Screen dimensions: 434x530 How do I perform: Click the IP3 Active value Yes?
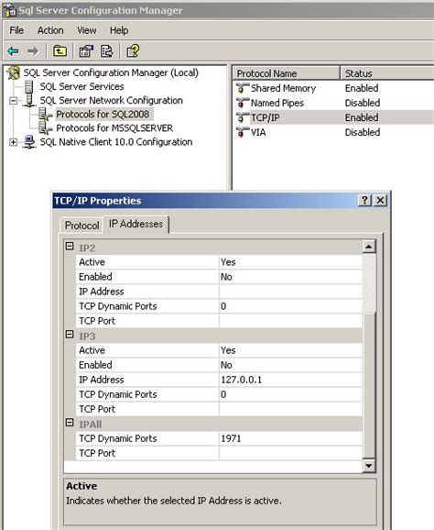click(290, 350)
